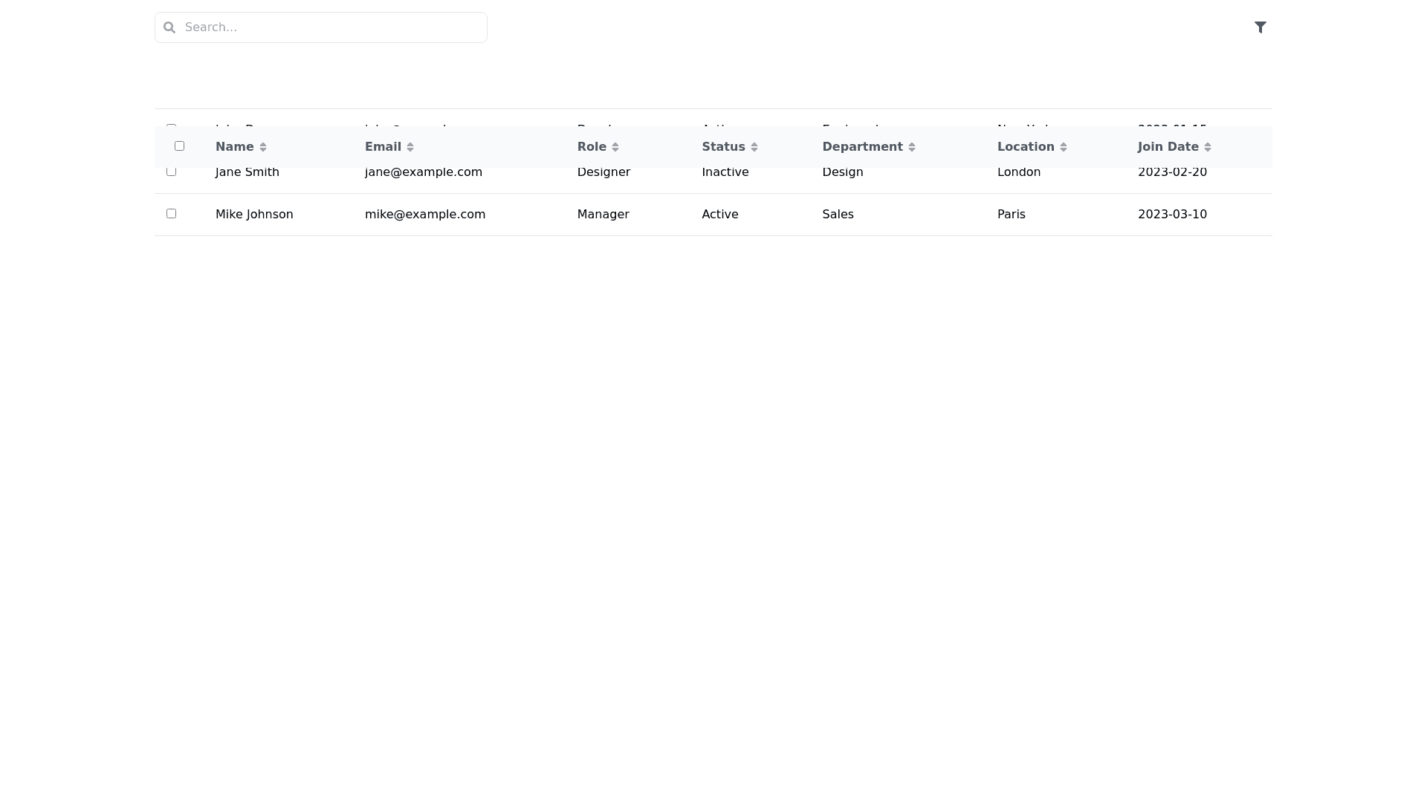This screenshot has width=1427, height=802.
Task: Click the Department column header label
Action: click(x=862, y=147)
